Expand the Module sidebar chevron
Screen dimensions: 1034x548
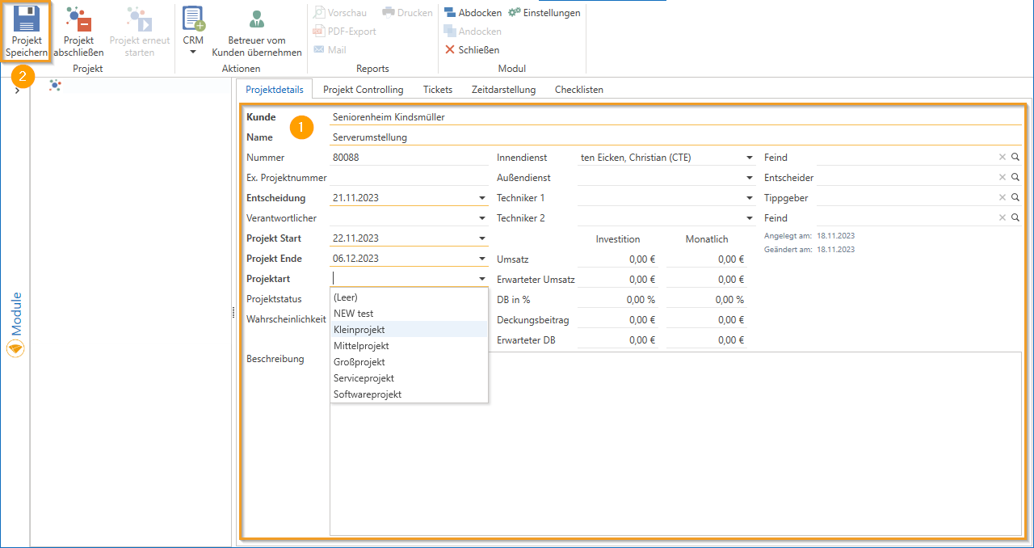17,91
